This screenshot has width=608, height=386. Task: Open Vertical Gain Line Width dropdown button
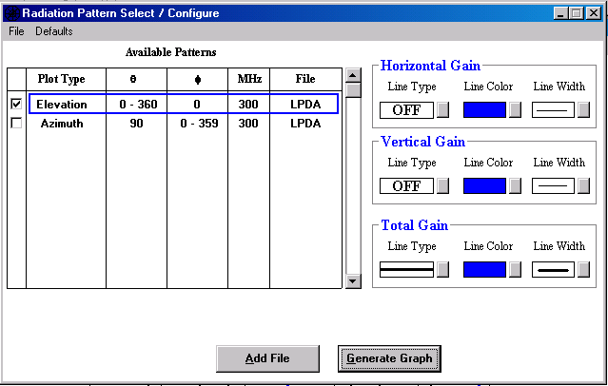coord(583,185)
